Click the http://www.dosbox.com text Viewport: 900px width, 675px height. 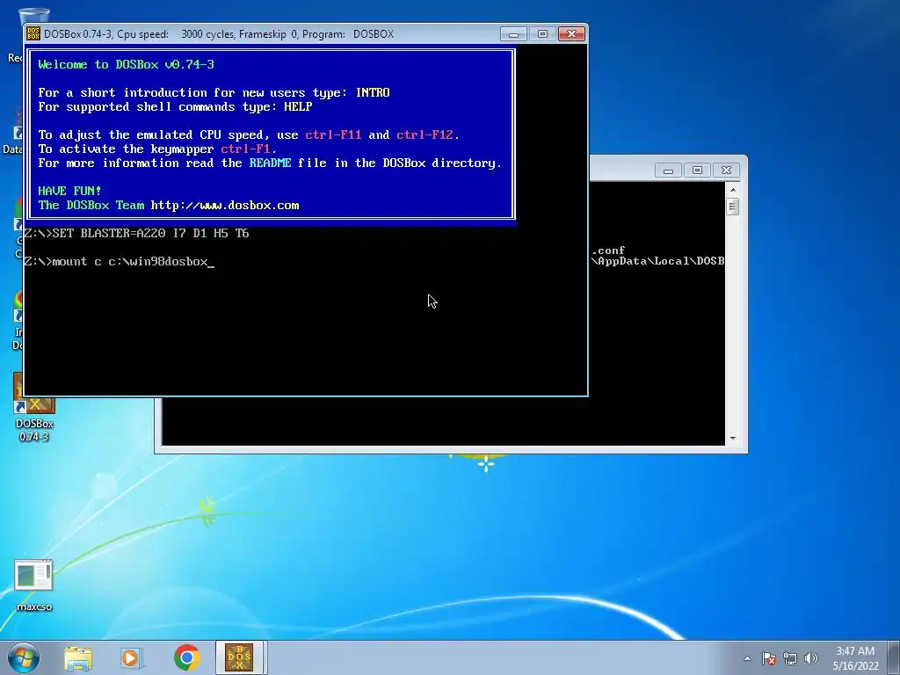225,206
